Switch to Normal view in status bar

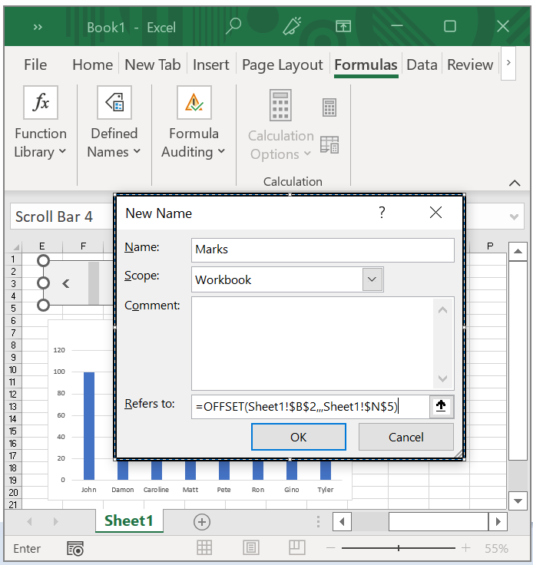point(204,547)
